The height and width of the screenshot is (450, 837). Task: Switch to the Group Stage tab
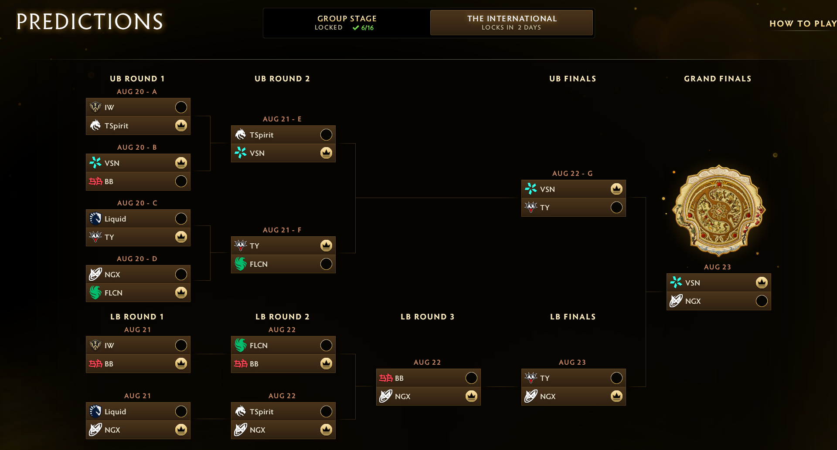click(x=347, y=23)
